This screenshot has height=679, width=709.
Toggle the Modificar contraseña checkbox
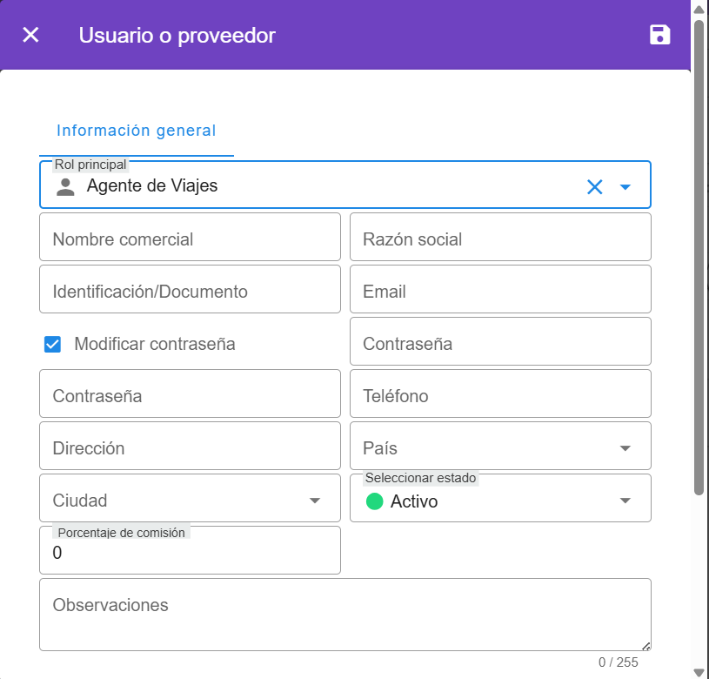53,344
